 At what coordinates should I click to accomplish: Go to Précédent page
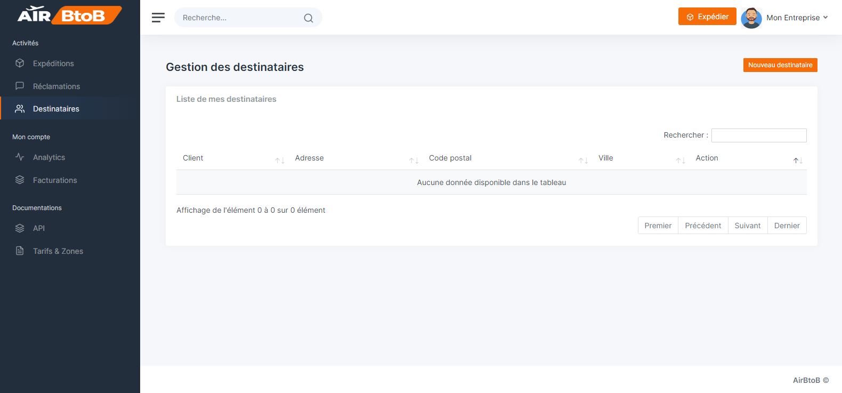click(x=703, y=226)
